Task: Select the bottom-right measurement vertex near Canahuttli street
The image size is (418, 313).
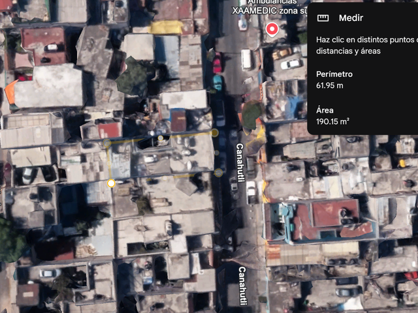Action: pyautogui.click(x=219, y=173)
